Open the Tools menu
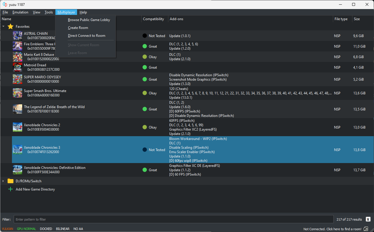 point(49,12)
